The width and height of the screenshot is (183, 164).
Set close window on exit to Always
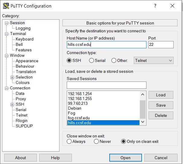tap(69, 141)
